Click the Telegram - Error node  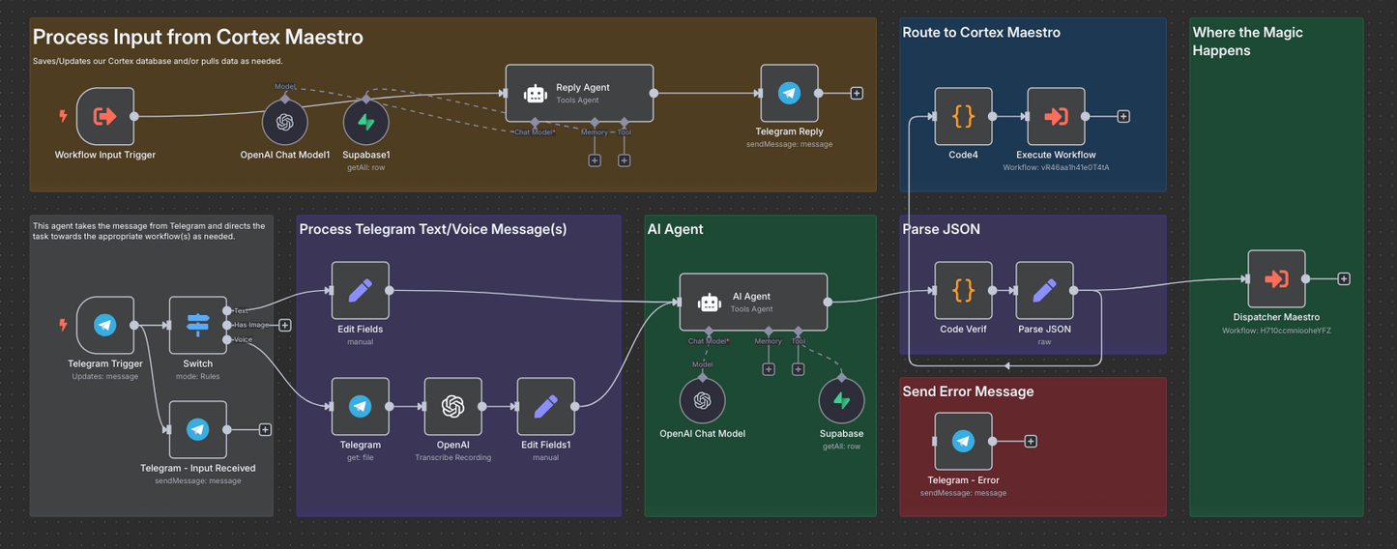pyautogui.click(x=963, y=442)
